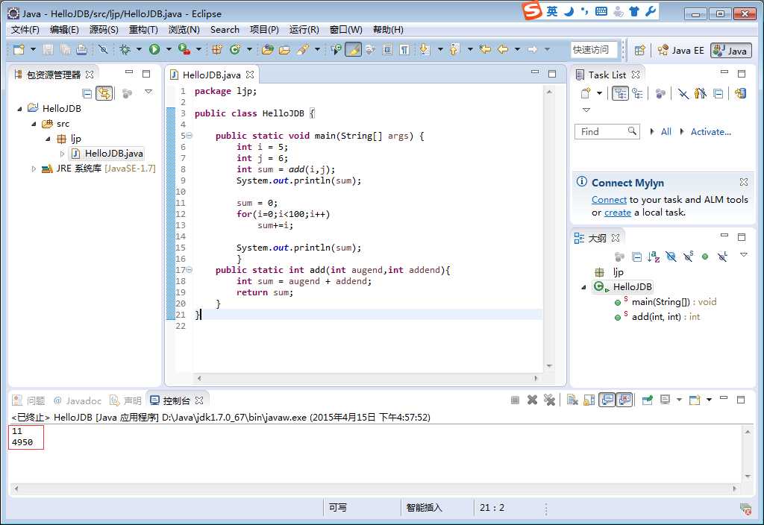Viewport: 764px width, 525px height.
Task: Expand the JRE 系统库 tree node
Action: pos(34,169)
